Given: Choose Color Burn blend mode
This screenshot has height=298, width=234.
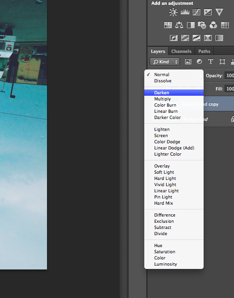Looking at the screenshot, I should (x=174, y=105).
